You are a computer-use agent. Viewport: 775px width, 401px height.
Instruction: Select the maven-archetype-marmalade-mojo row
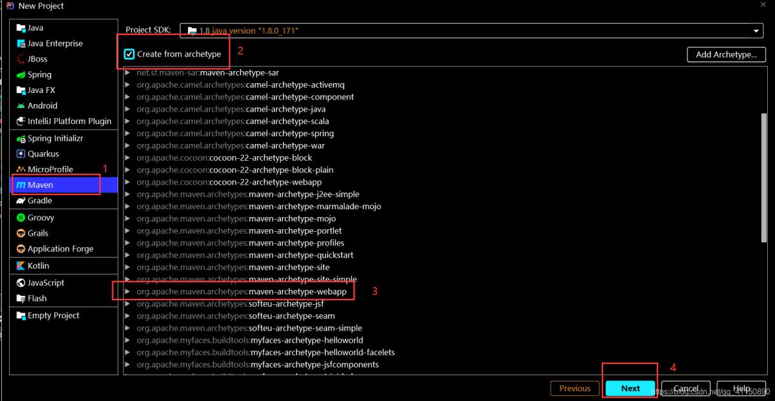(x=443, y=207)
